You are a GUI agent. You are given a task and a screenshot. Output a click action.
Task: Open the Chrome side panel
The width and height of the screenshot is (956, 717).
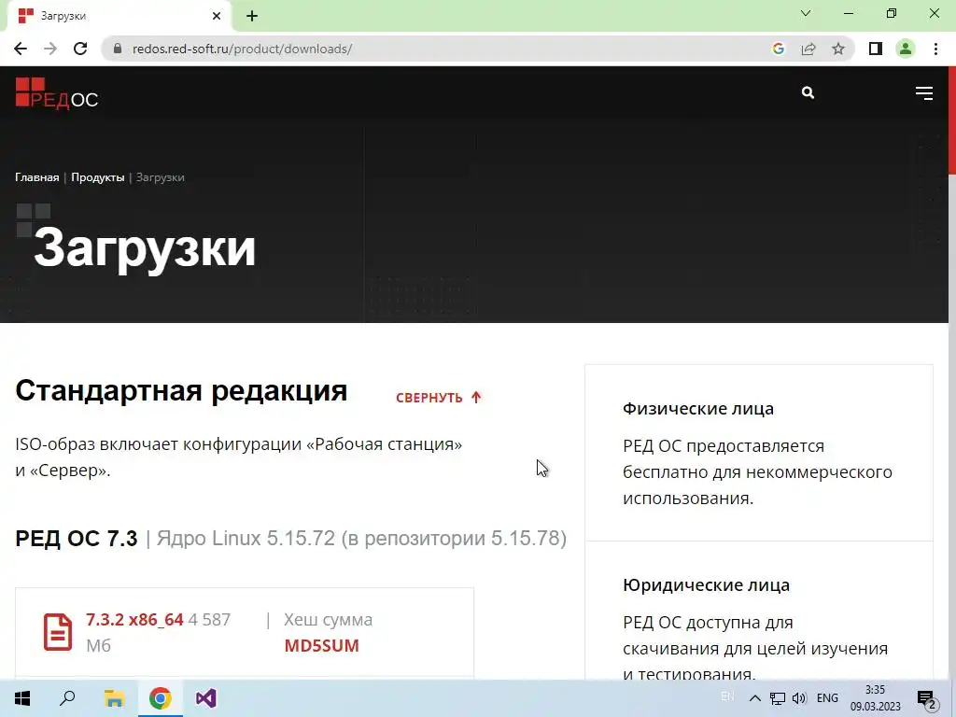click(876, 49)
